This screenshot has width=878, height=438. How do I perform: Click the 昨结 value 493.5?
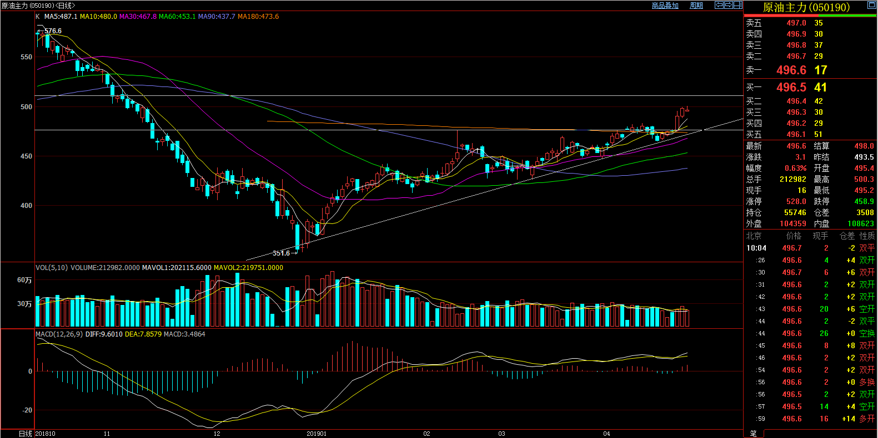[864, 157]
